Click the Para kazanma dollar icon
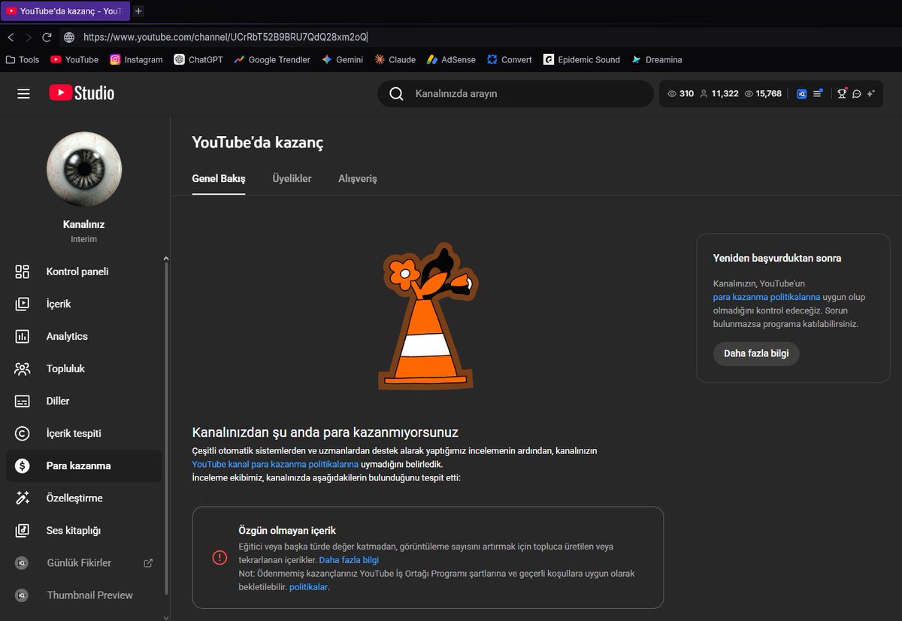This screenshot has height=621, width=902. pyautogui.click(x=23, y=465)
